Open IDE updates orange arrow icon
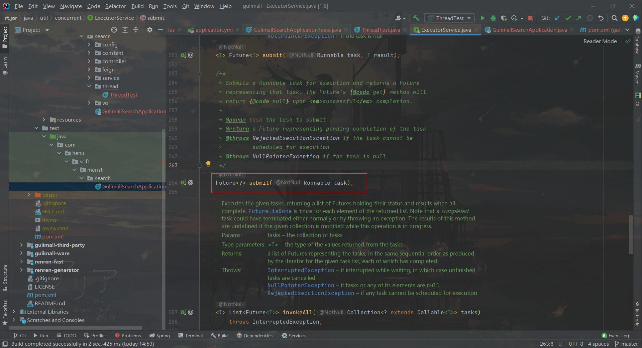Viewport: 642px width, 348px height. coord(625,18)
